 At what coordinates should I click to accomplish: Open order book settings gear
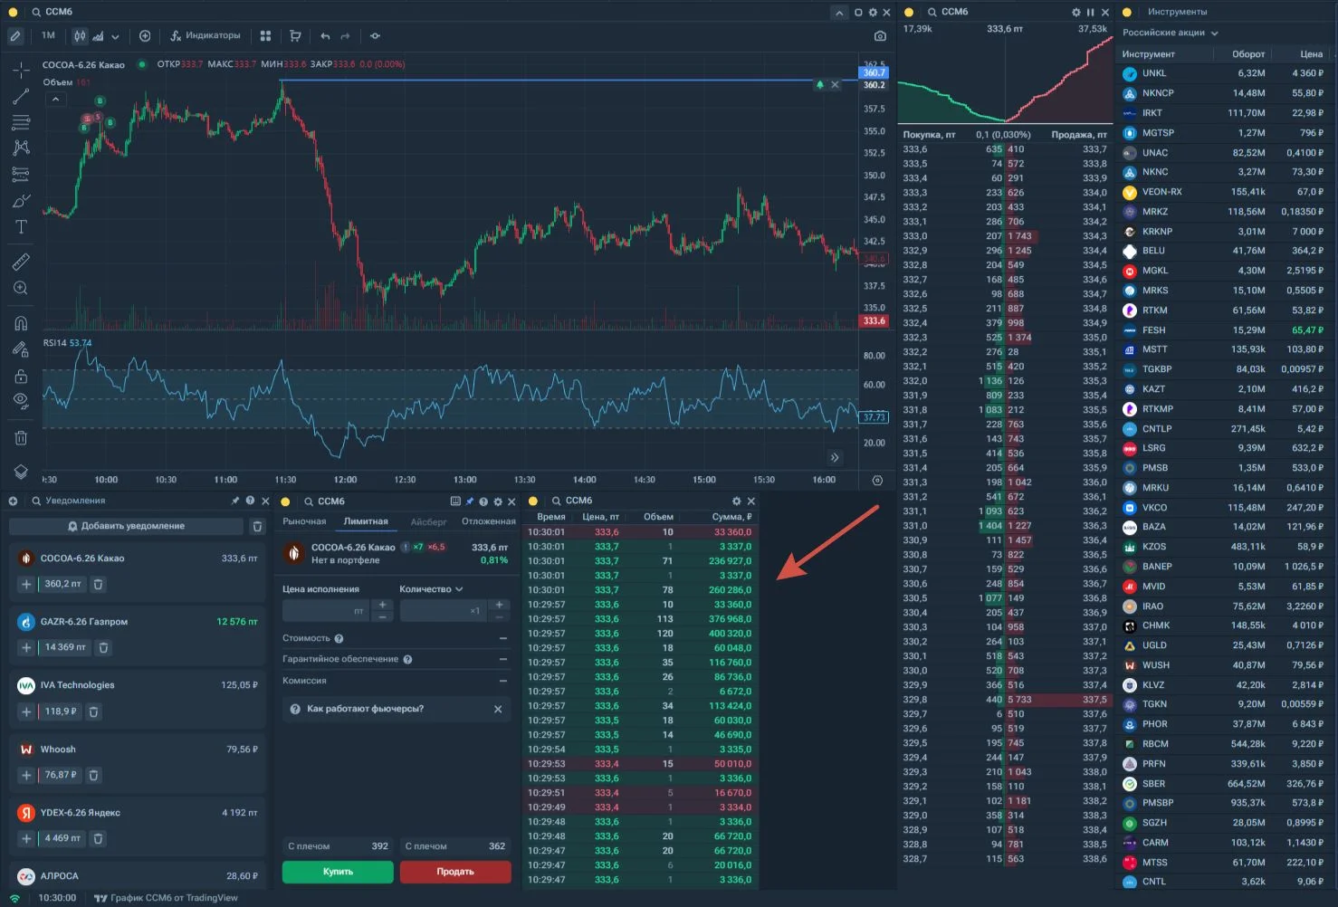point(1075,12)
